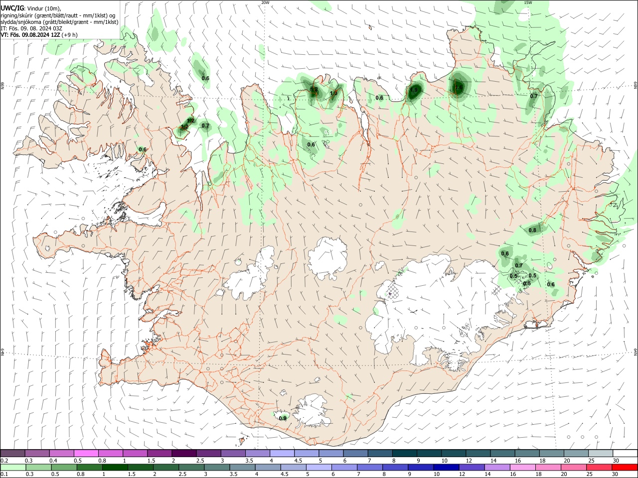Click the 0.9 precipitation value near the south coast
This screenshot has width=638, height=478.
tap(283, 418)
